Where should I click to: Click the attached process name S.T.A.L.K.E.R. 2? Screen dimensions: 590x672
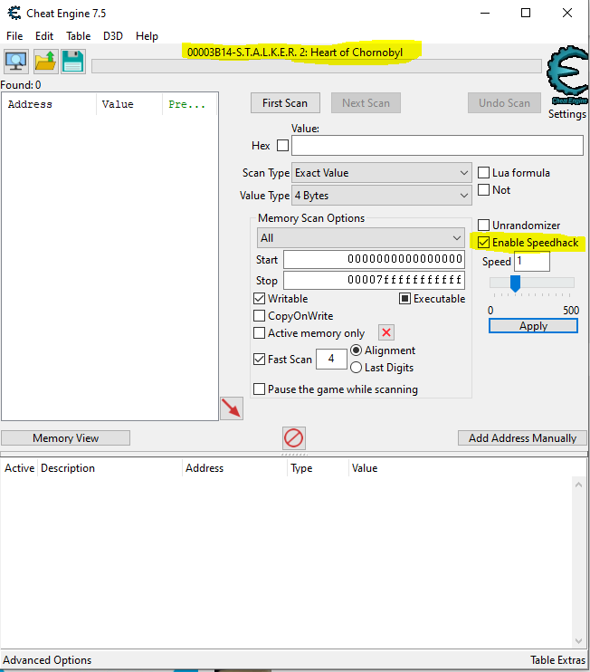(295, 53)
